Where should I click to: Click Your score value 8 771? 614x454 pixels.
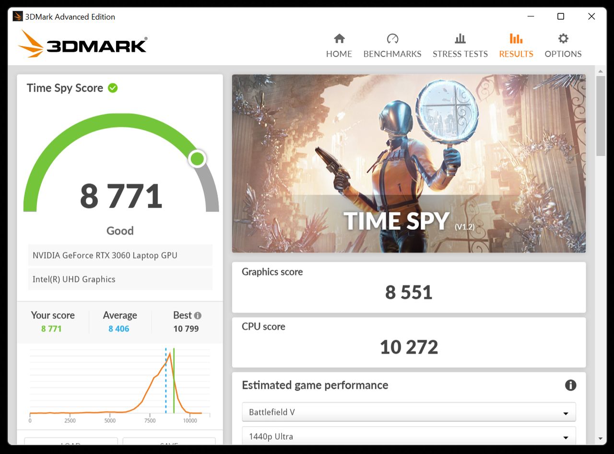click(x=51, y=329)
